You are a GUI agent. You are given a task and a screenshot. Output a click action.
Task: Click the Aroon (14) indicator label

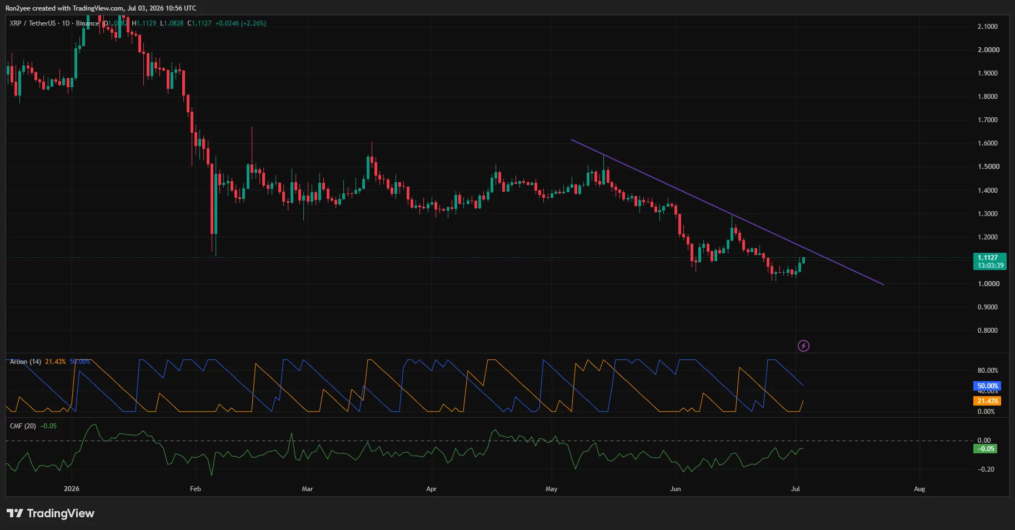26,362
